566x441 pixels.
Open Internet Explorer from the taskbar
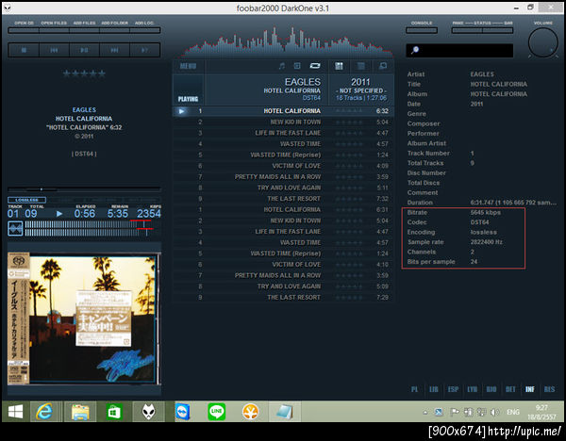pyautogui.click(x=44, y=412)
